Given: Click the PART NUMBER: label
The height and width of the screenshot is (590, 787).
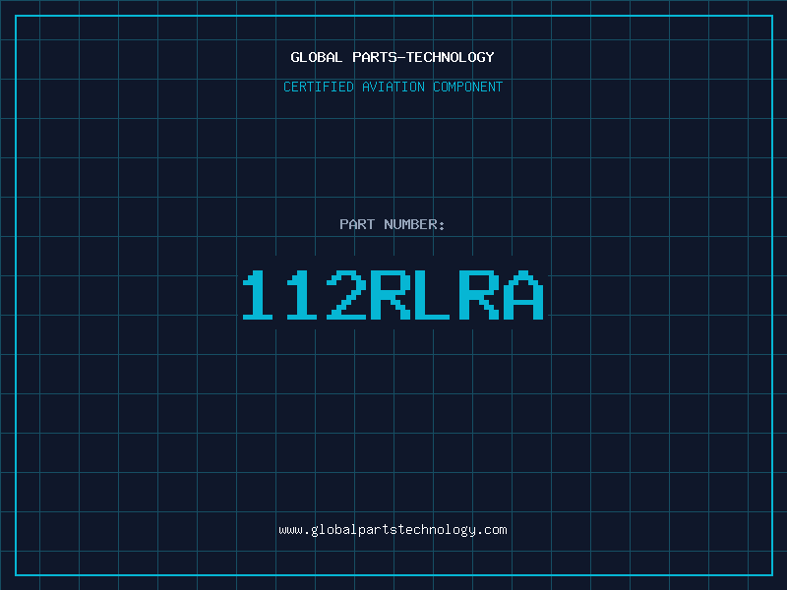Looking at the screenshot, I should (393, 224).
